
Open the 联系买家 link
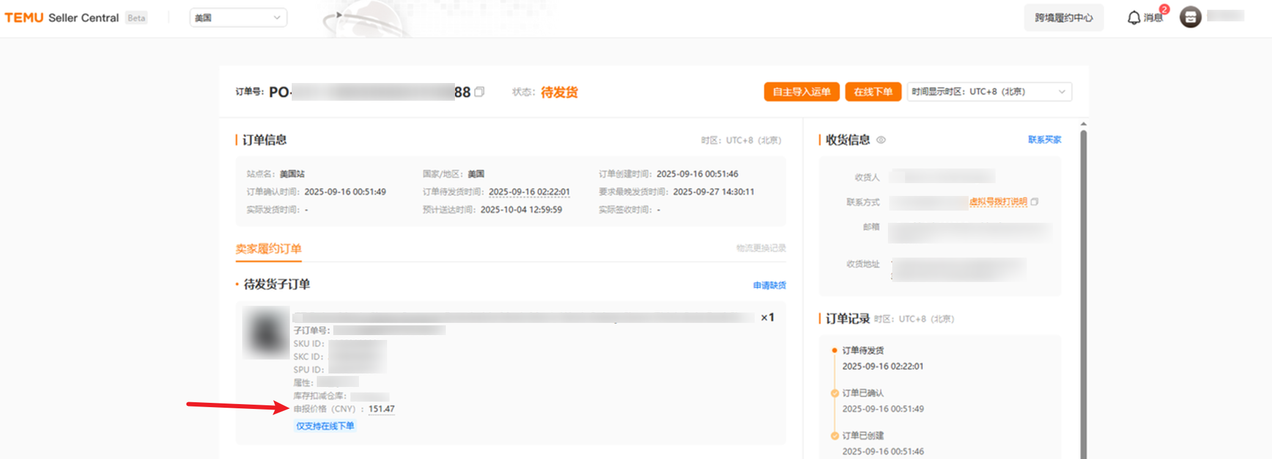tap(1044, 140)
